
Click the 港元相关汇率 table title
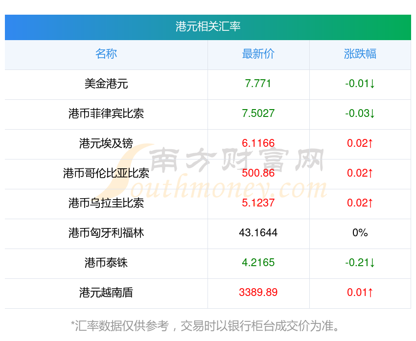point(208,26)
